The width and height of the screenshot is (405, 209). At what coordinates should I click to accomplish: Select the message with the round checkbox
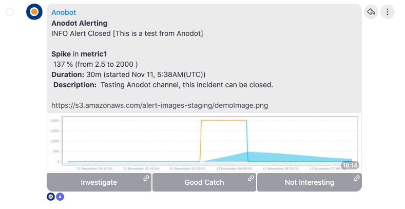click(10, 12)
